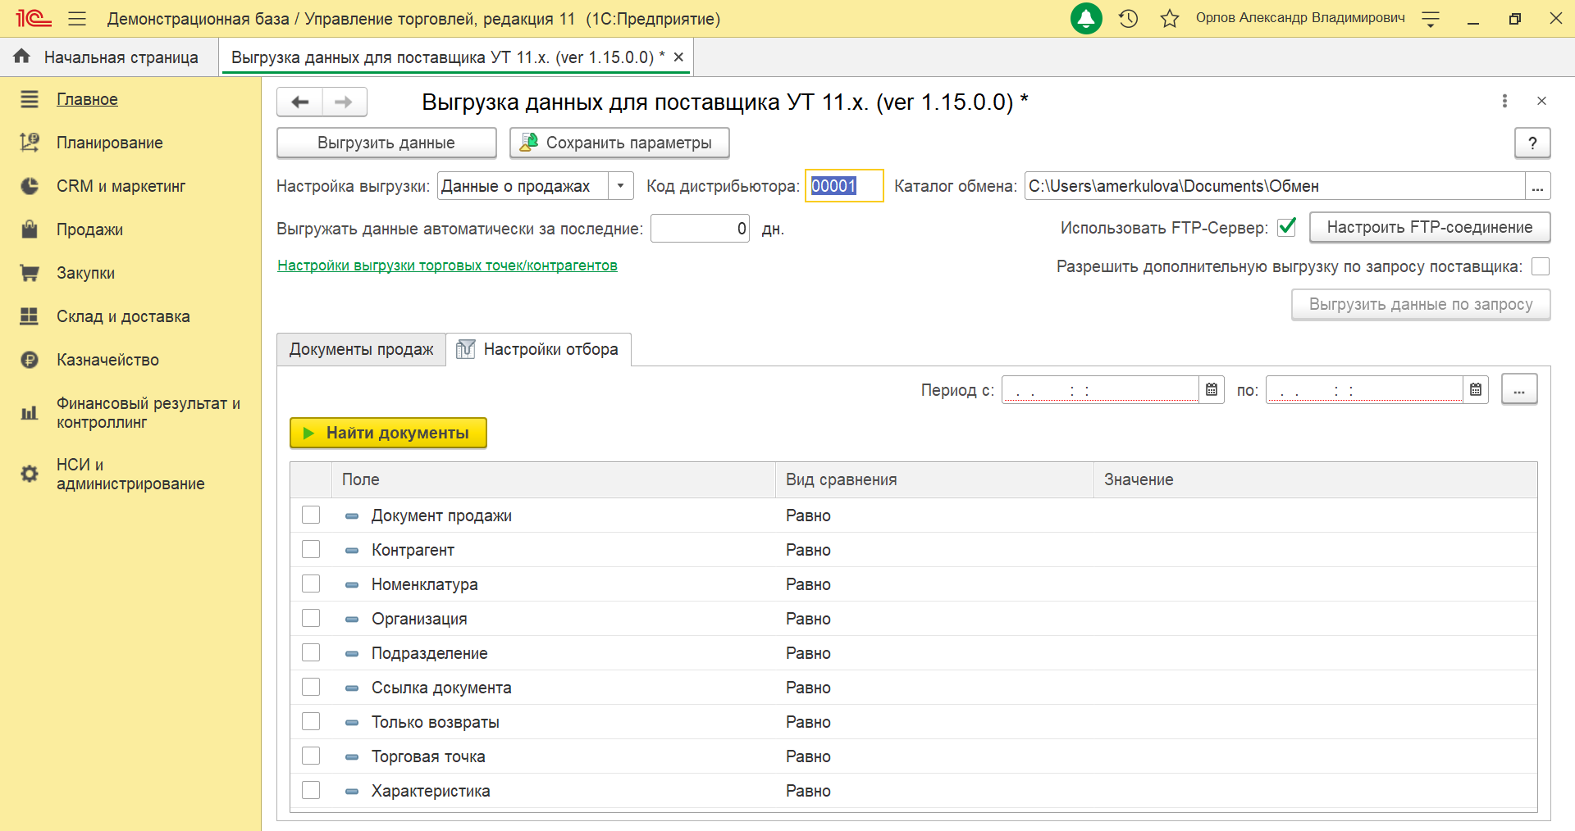The height and width of the screenshot is (831, 1575).
Task: Click period end 'по' date field
Action: coord(1364,390)
